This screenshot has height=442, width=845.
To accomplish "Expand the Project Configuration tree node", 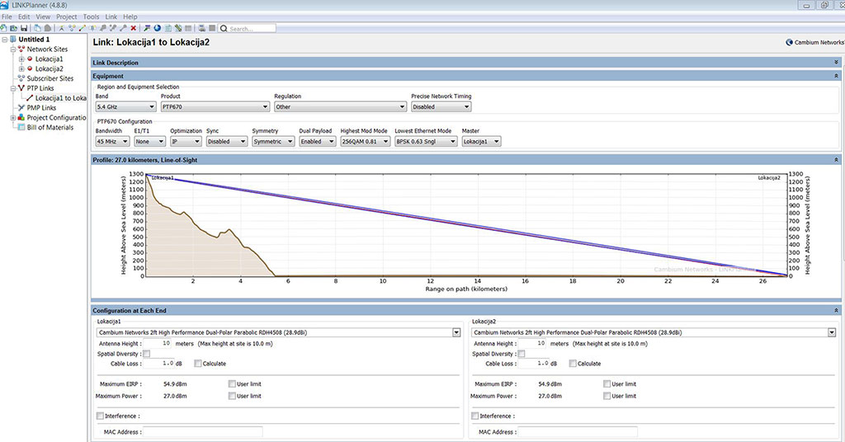I will tap(13, 117).
